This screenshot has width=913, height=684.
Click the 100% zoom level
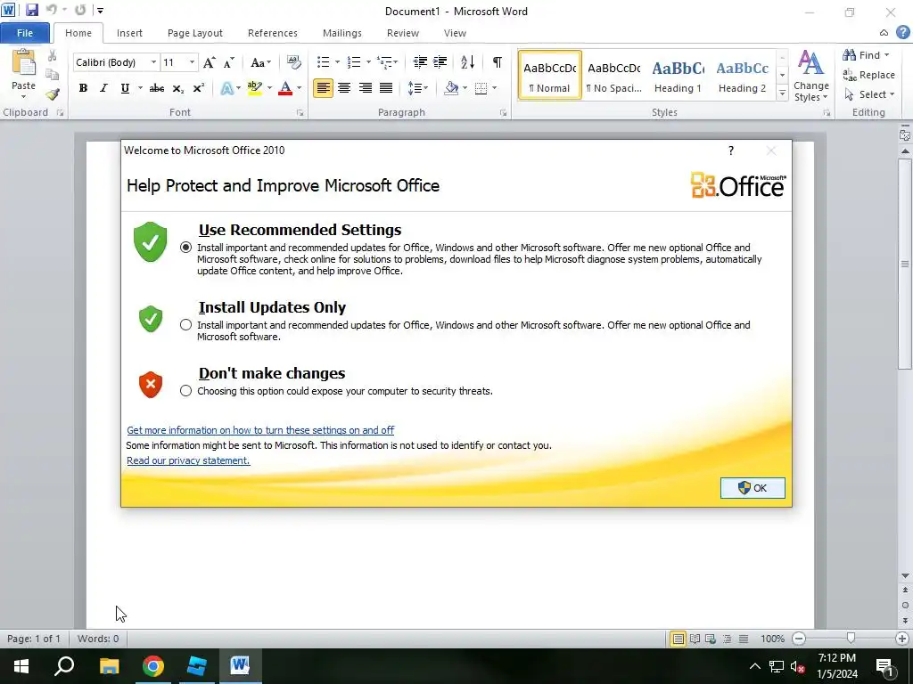[772, 639]
